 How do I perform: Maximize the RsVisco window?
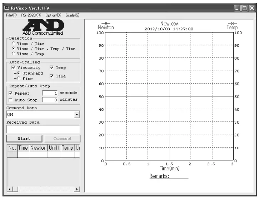[x=244, y=8]
